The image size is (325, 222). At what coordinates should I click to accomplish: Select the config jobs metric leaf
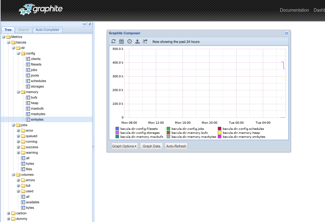34,70
